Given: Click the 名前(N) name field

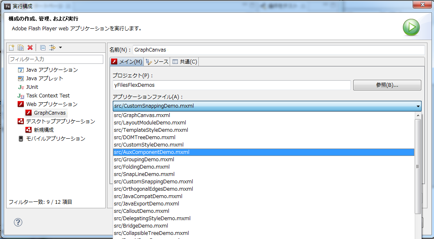Looking at the screenshot, I should (279, 50).
